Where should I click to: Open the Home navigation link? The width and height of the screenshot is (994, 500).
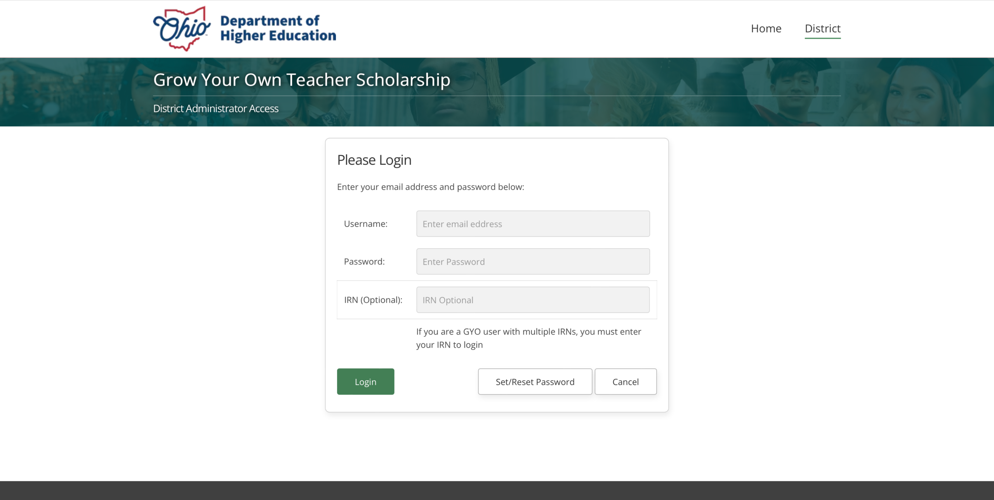coord(766,28)
